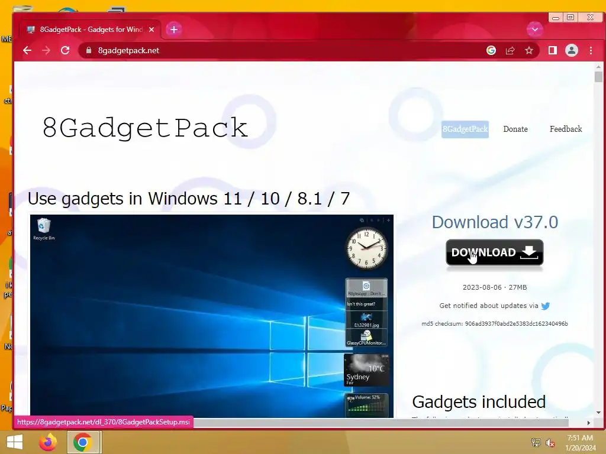
Task: Select the 8GadgetPack nav item
Action: 465,129
